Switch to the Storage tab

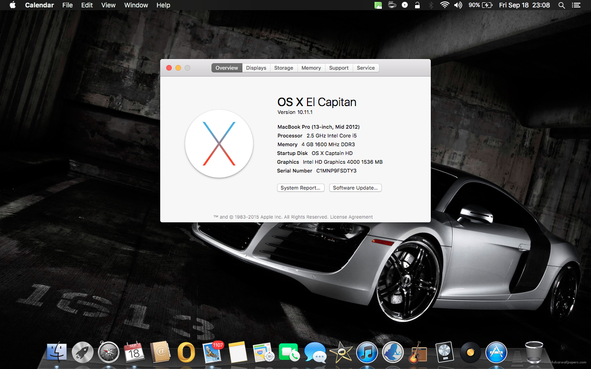pos(283,68)
